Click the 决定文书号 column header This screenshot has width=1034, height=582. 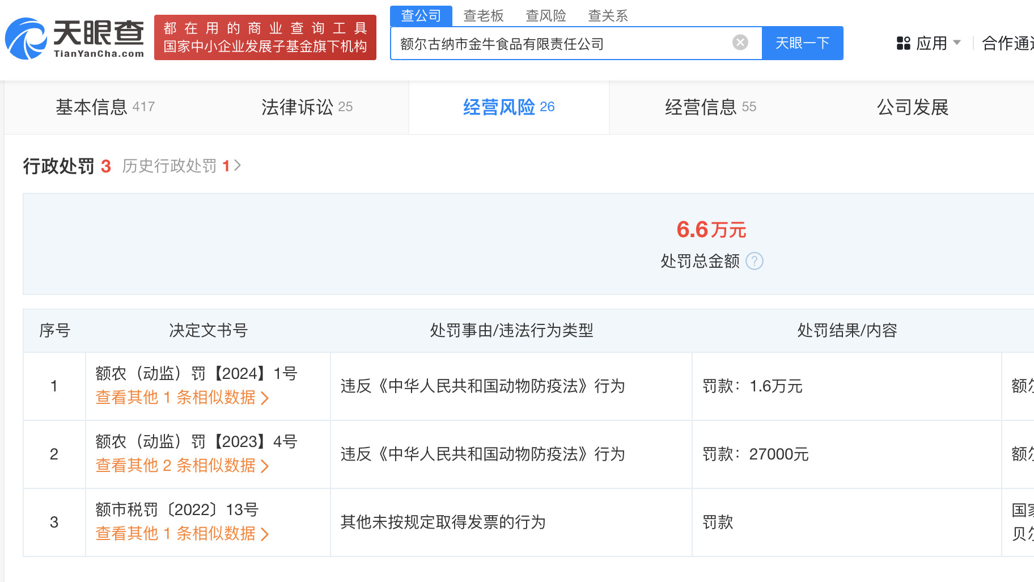click(208, 330)
